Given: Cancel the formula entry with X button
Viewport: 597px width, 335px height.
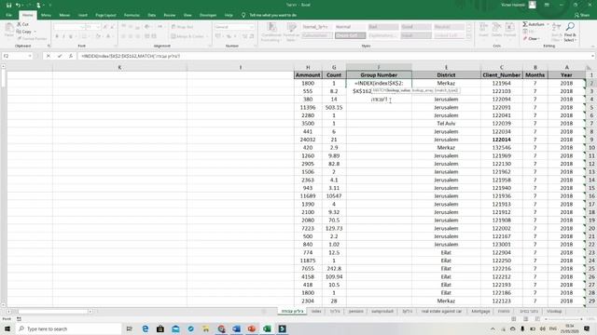Looking at the screenshot, I should click(x=49, y=56).
